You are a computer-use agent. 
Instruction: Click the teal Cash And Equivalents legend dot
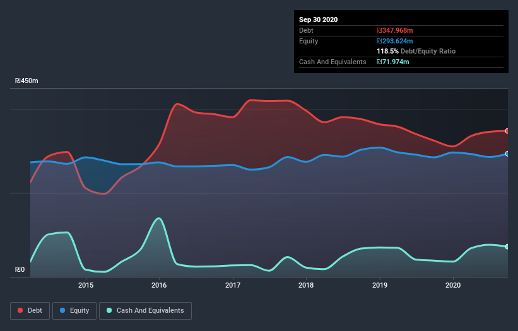click(x=109, y=310)
